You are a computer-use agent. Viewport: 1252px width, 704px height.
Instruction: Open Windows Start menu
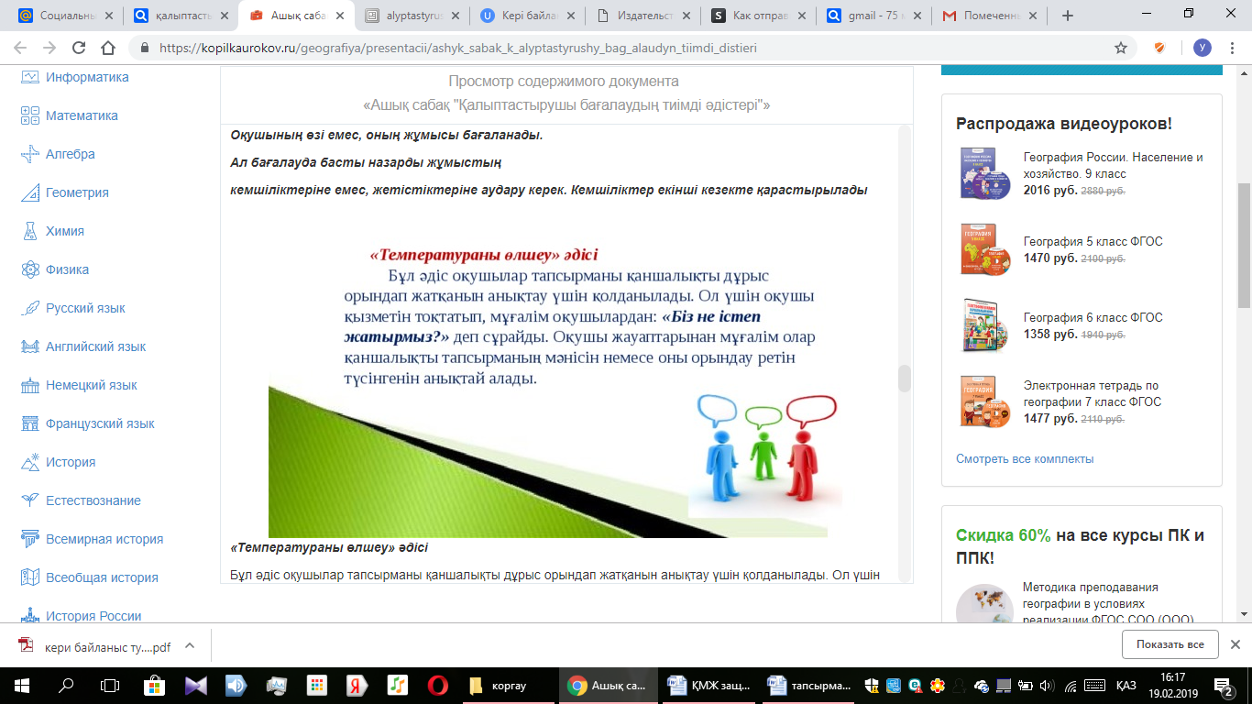[x=21, y=685]
